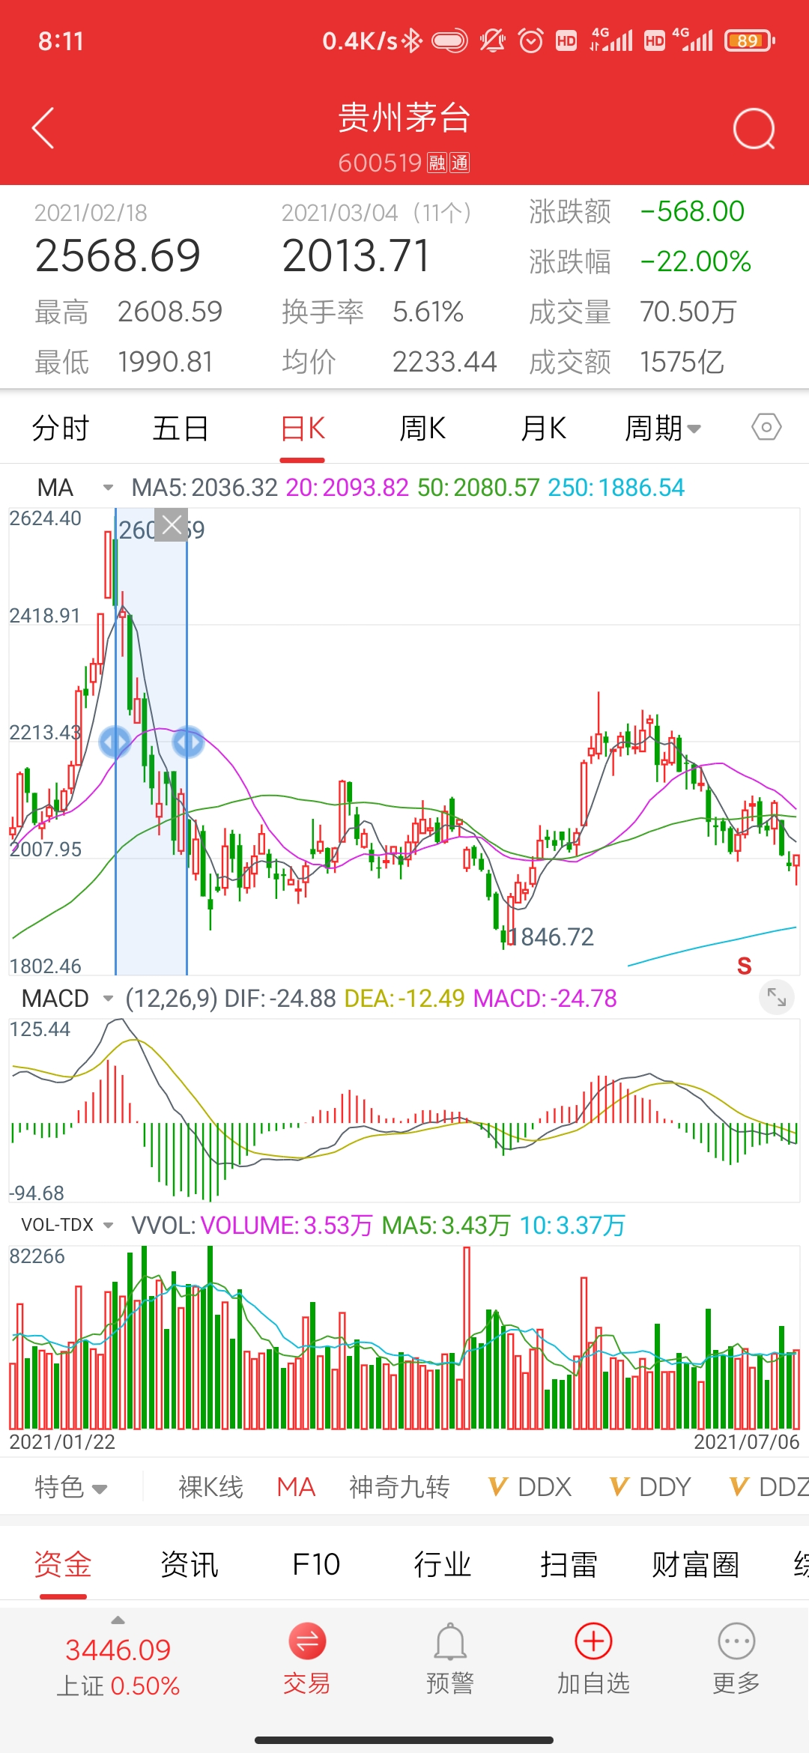809x1753 pixels.
Task: Enable the 神奇九转 indicator
Action: [399, 1487]
